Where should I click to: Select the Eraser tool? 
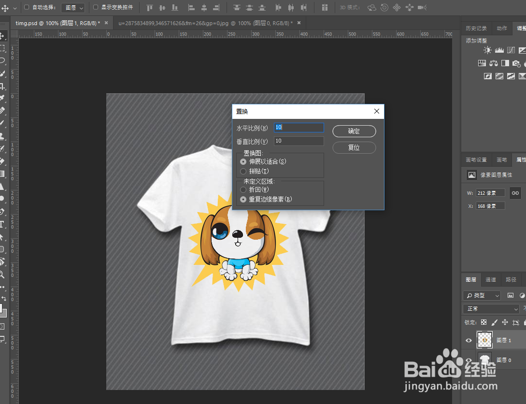click(2, 161)
